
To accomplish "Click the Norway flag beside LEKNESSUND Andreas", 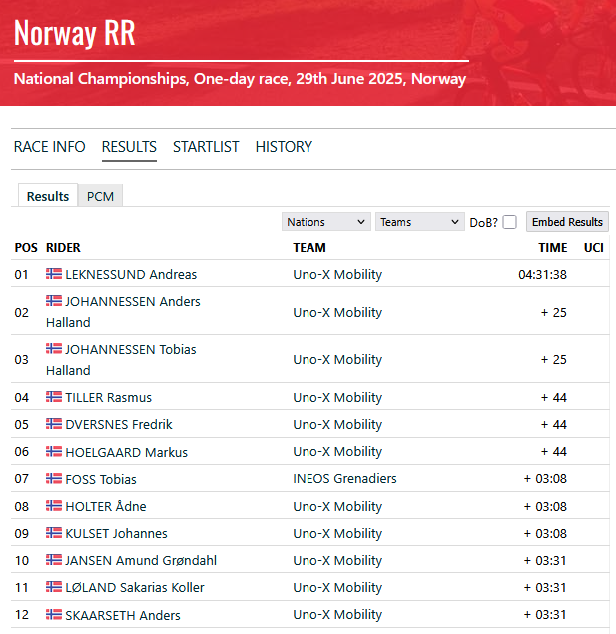I will point(54,274).
